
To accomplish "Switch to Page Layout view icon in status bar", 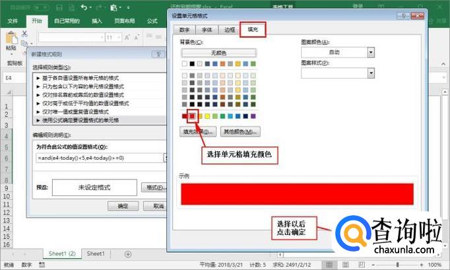I will click(346, 265).
